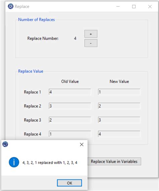Viewport: 159px width, 191px height.
Task: Focus Replace 4 Old Value field
Action: (70, 134)
